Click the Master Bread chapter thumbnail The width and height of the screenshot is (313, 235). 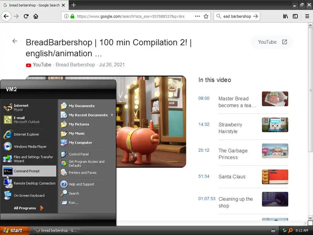tap(275, 99)
